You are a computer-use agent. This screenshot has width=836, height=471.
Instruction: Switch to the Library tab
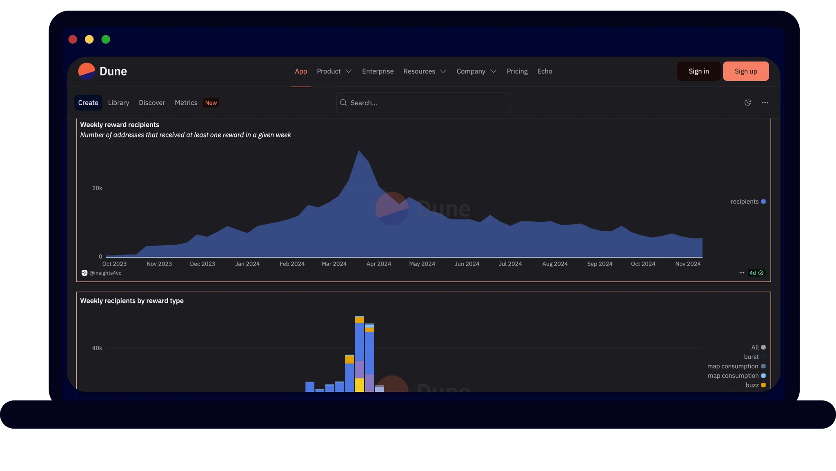[118, 102]
